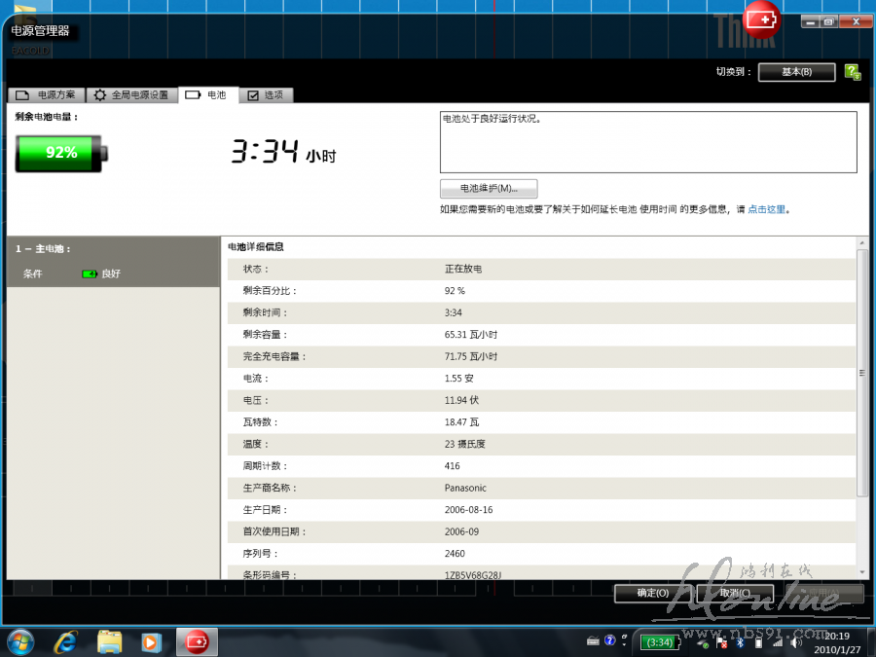Launch Internet Explorer from the taskbar
The width and height of the screenshot is (876, 657).
(66, 641)
